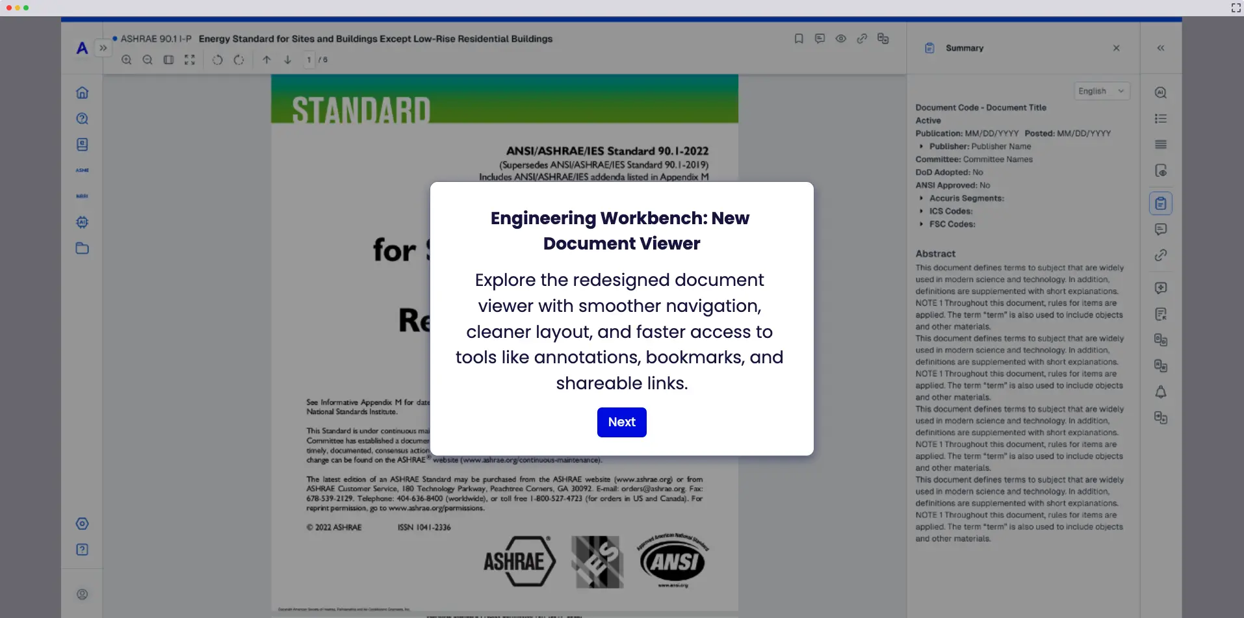Screen dimensions: 1244x618
Task: Close the Summary panel
Action: (1116, 48)
